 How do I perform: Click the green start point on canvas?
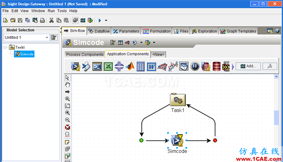tap(141, 140)
